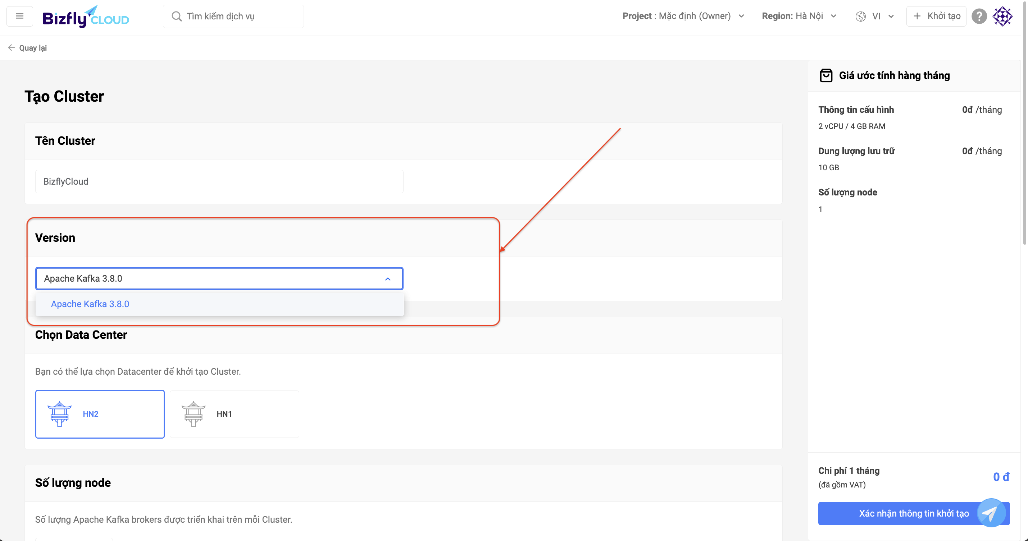Click the globe language icon
The width and height of the screenshot is (1028, 541).
click(x=861, y=17)
